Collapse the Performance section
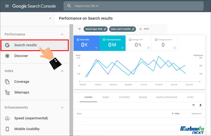This screenshot has height=136, width=211. [62, 34]
